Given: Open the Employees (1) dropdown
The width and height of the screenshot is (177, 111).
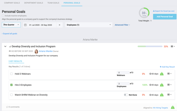Looking at the screenshot, I should coord(88,25).
